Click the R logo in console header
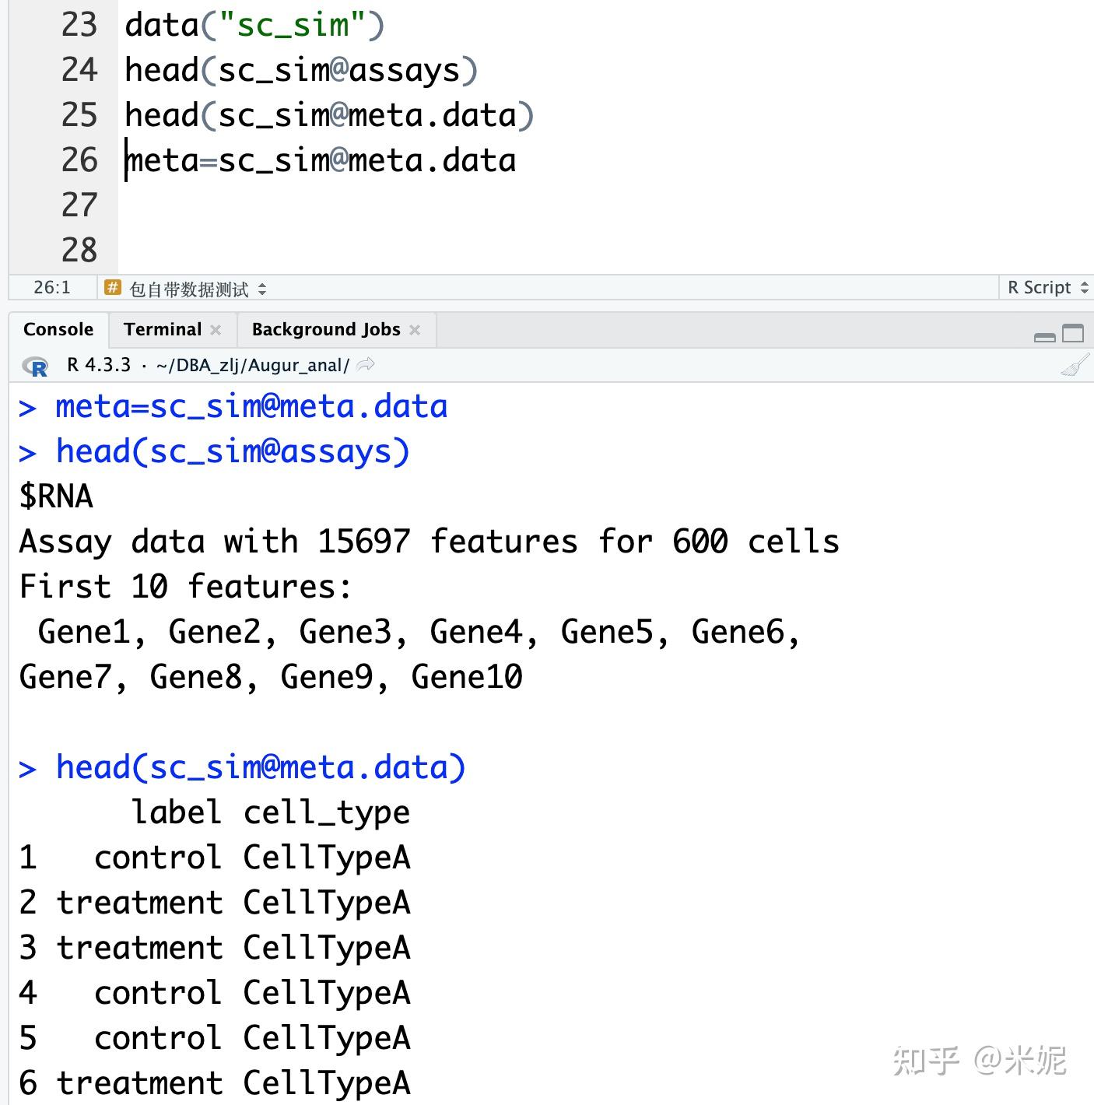 click(x=36, y=366)
